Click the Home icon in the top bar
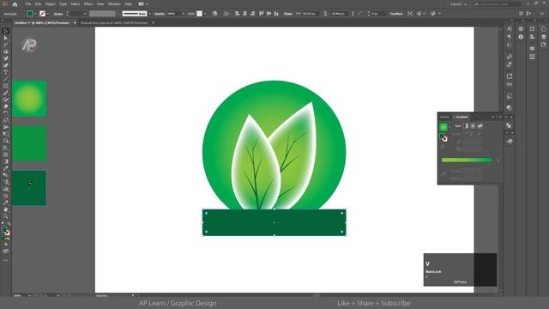The height and width of the screenshot is (309, 549). click(15, 4)
